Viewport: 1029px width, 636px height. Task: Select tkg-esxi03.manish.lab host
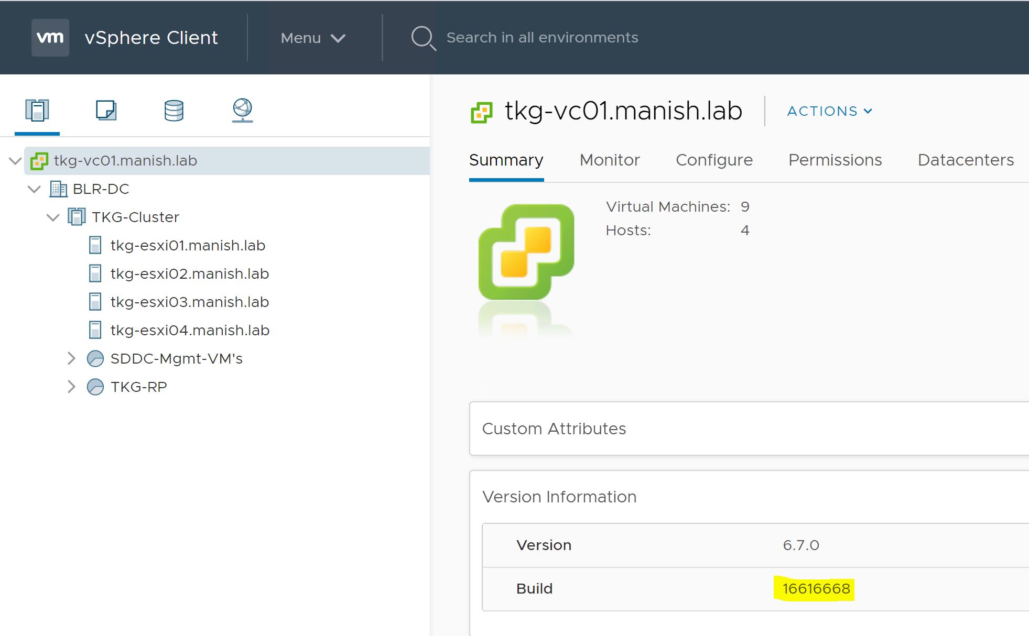pos(189,302)
